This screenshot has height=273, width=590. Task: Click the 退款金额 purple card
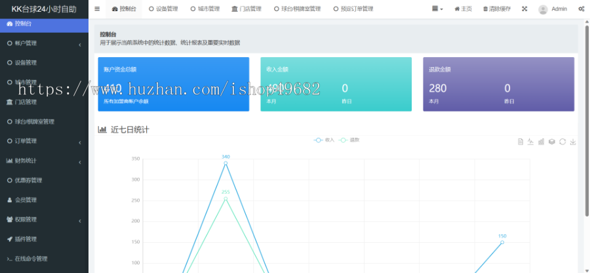499,84
